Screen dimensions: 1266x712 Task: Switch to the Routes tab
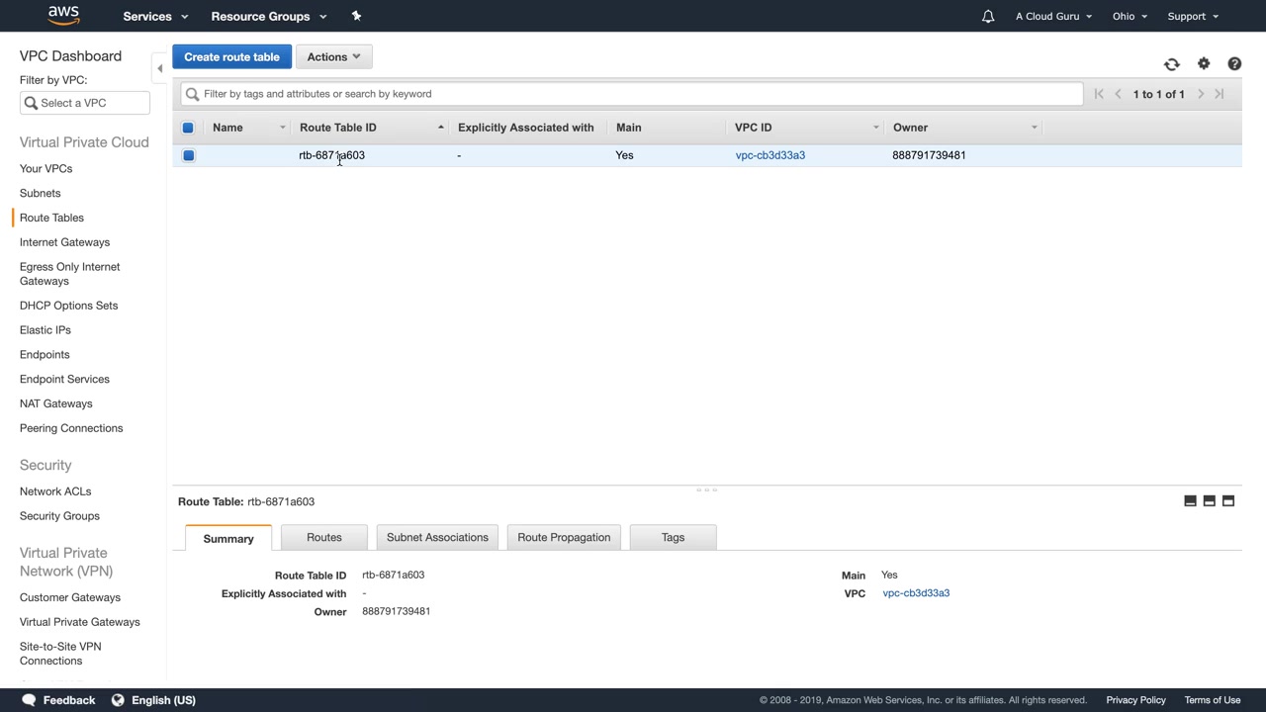pos(324,537)
